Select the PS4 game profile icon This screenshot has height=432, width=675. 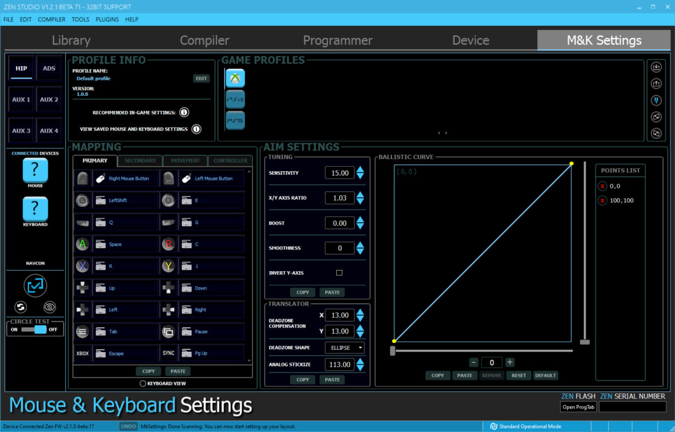(235, 99)
